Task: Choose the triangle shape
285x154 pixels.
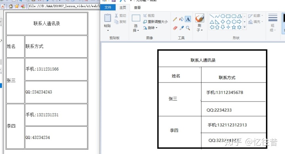Action: [x=212, y=22]
